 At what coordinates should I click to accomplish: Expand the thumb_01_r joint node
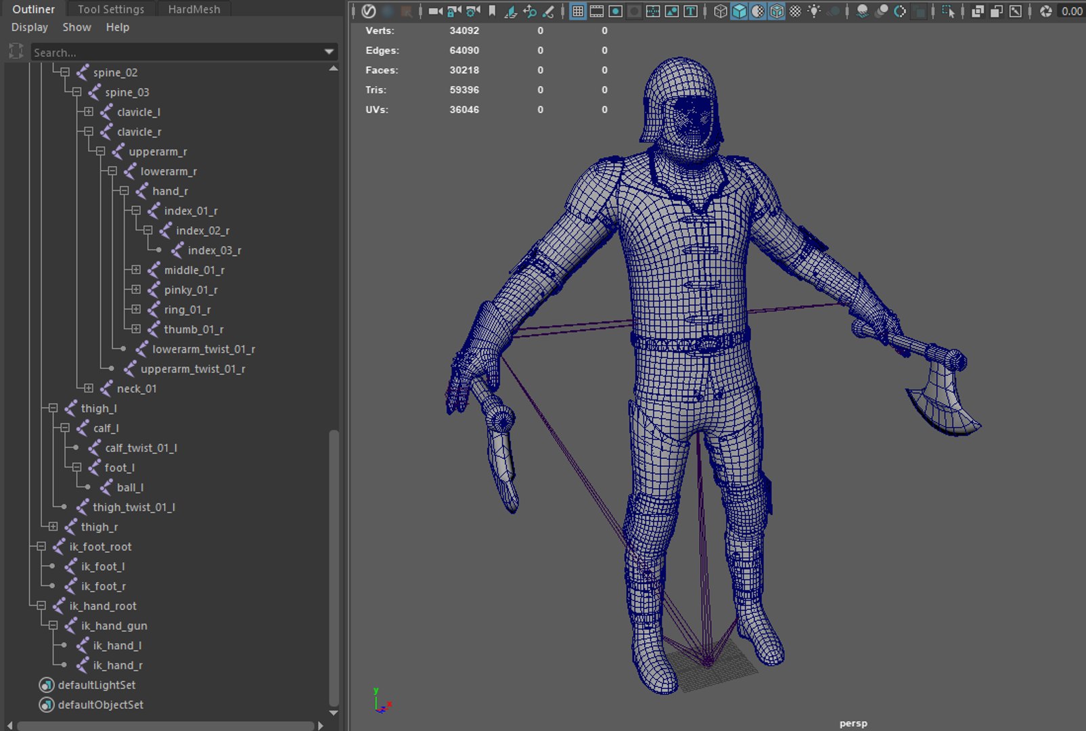pyautogui.click(x=136, y=329)
